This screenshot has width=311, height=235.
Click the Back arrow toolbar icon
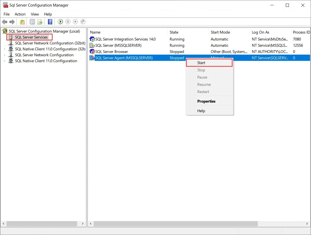(x=4, y=22)
